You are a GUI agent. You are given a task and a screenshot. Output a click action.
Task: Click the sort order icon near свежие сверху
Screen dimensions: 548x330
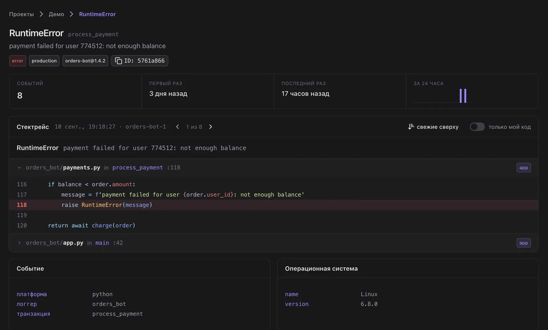[411, 127]
